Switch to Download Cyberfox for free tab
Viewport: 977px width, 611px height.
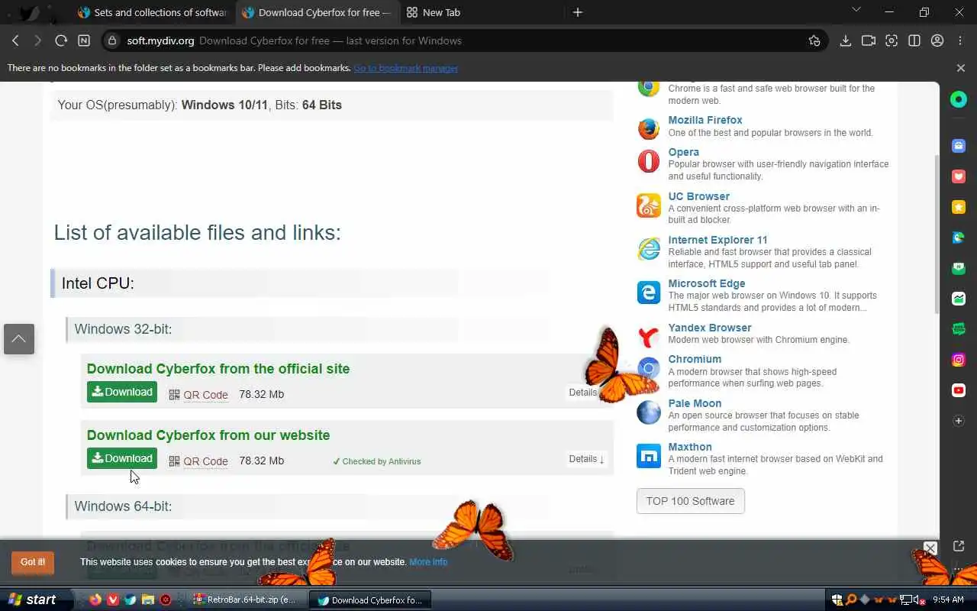pyautogui.click(x=317, y=12)
